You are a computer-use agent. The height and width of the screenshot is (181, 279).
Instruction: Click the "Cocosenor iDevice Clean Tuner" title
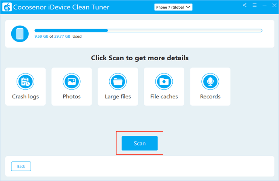[61, 7]
